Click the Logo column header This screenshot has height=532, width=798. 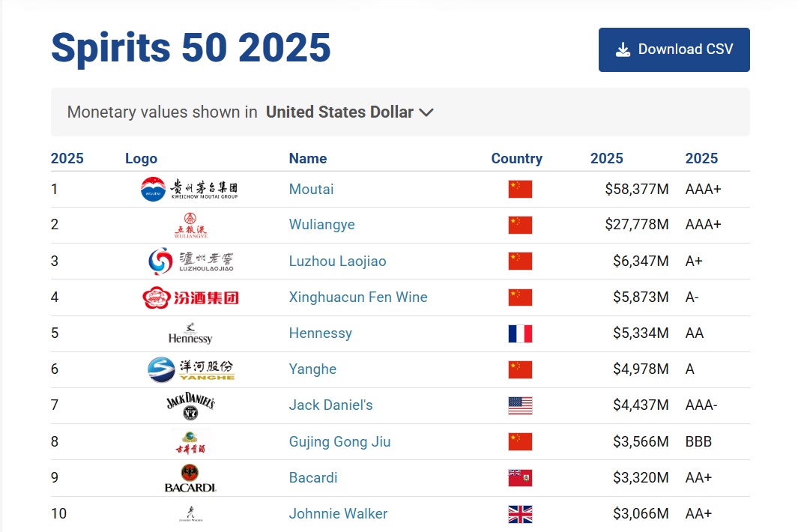pos(141,158)
